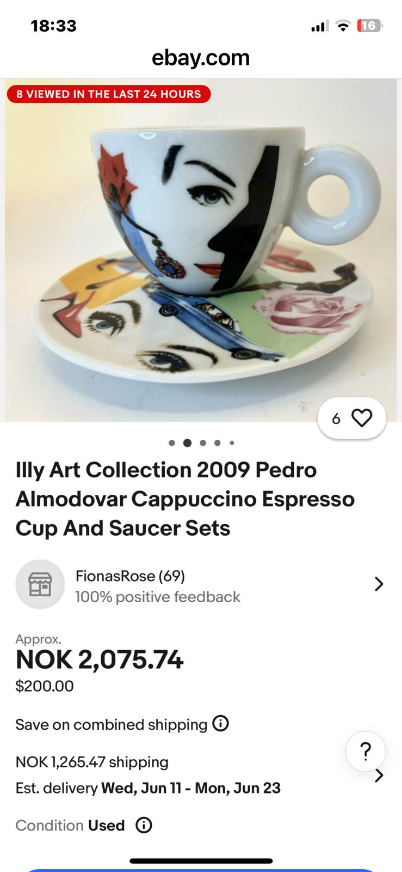Tap the cellular signal bars icon
This screenshot has width=402, height=872.
click(320, 26)
